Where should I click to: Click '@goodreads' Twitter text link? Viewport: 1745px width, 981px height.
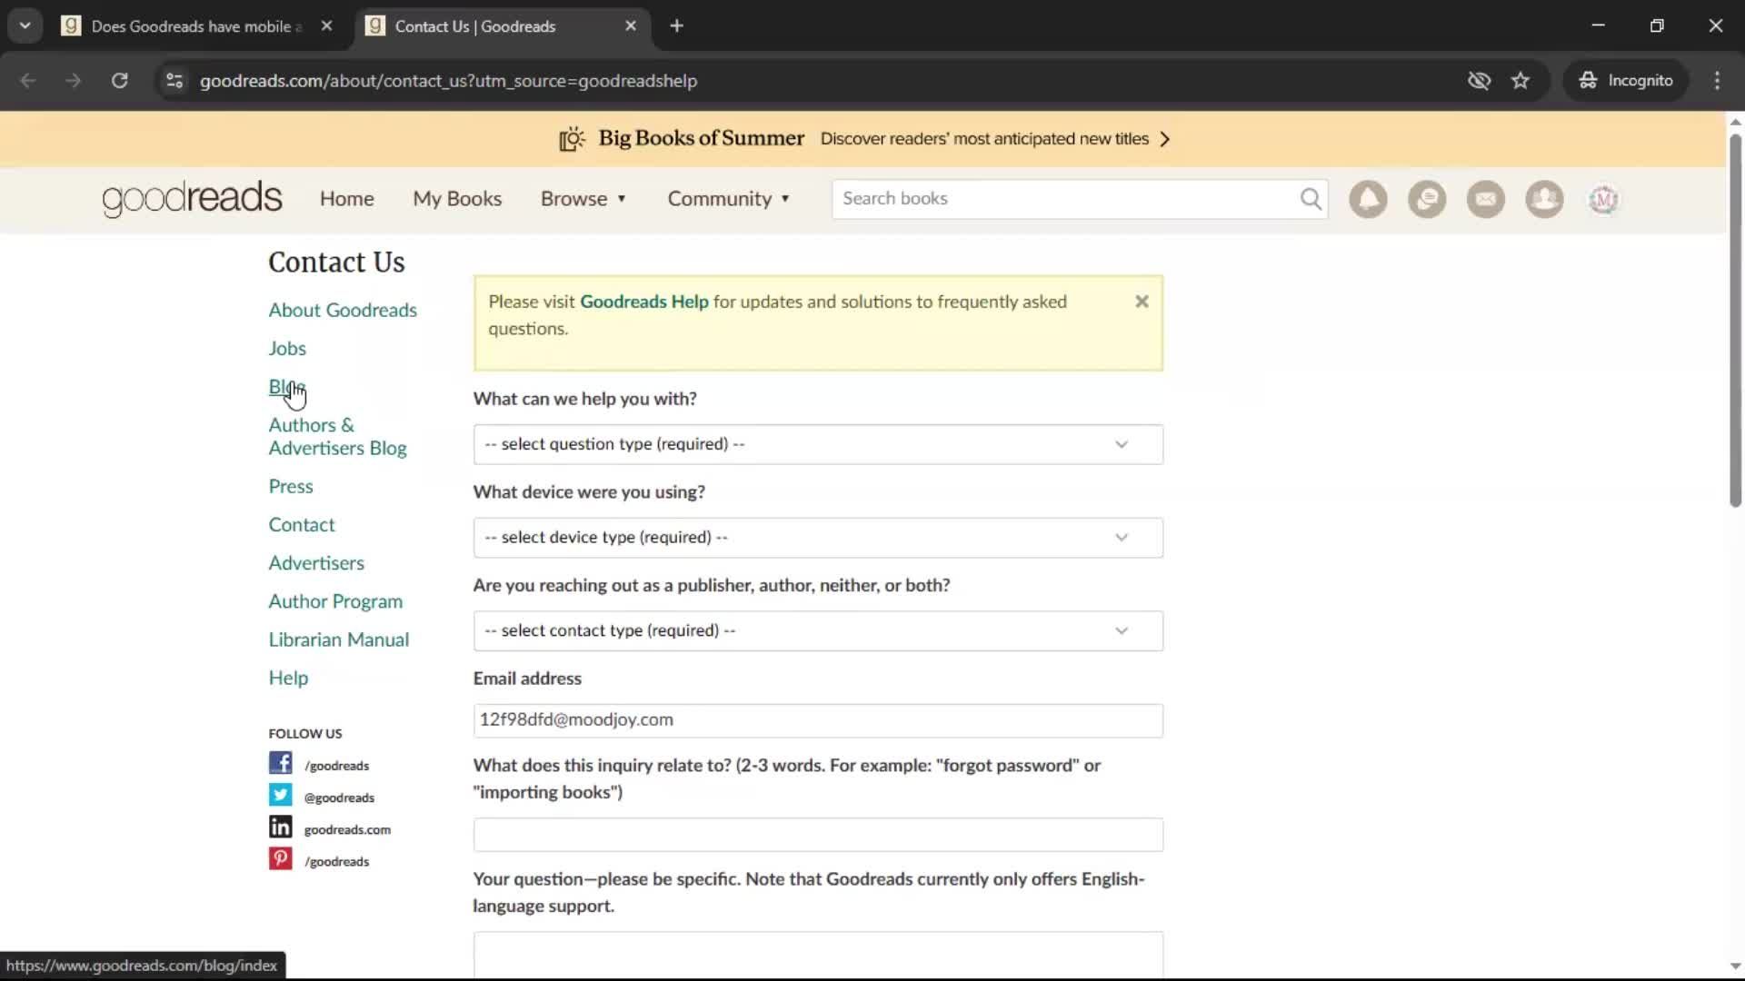click(x=339, y=798)
